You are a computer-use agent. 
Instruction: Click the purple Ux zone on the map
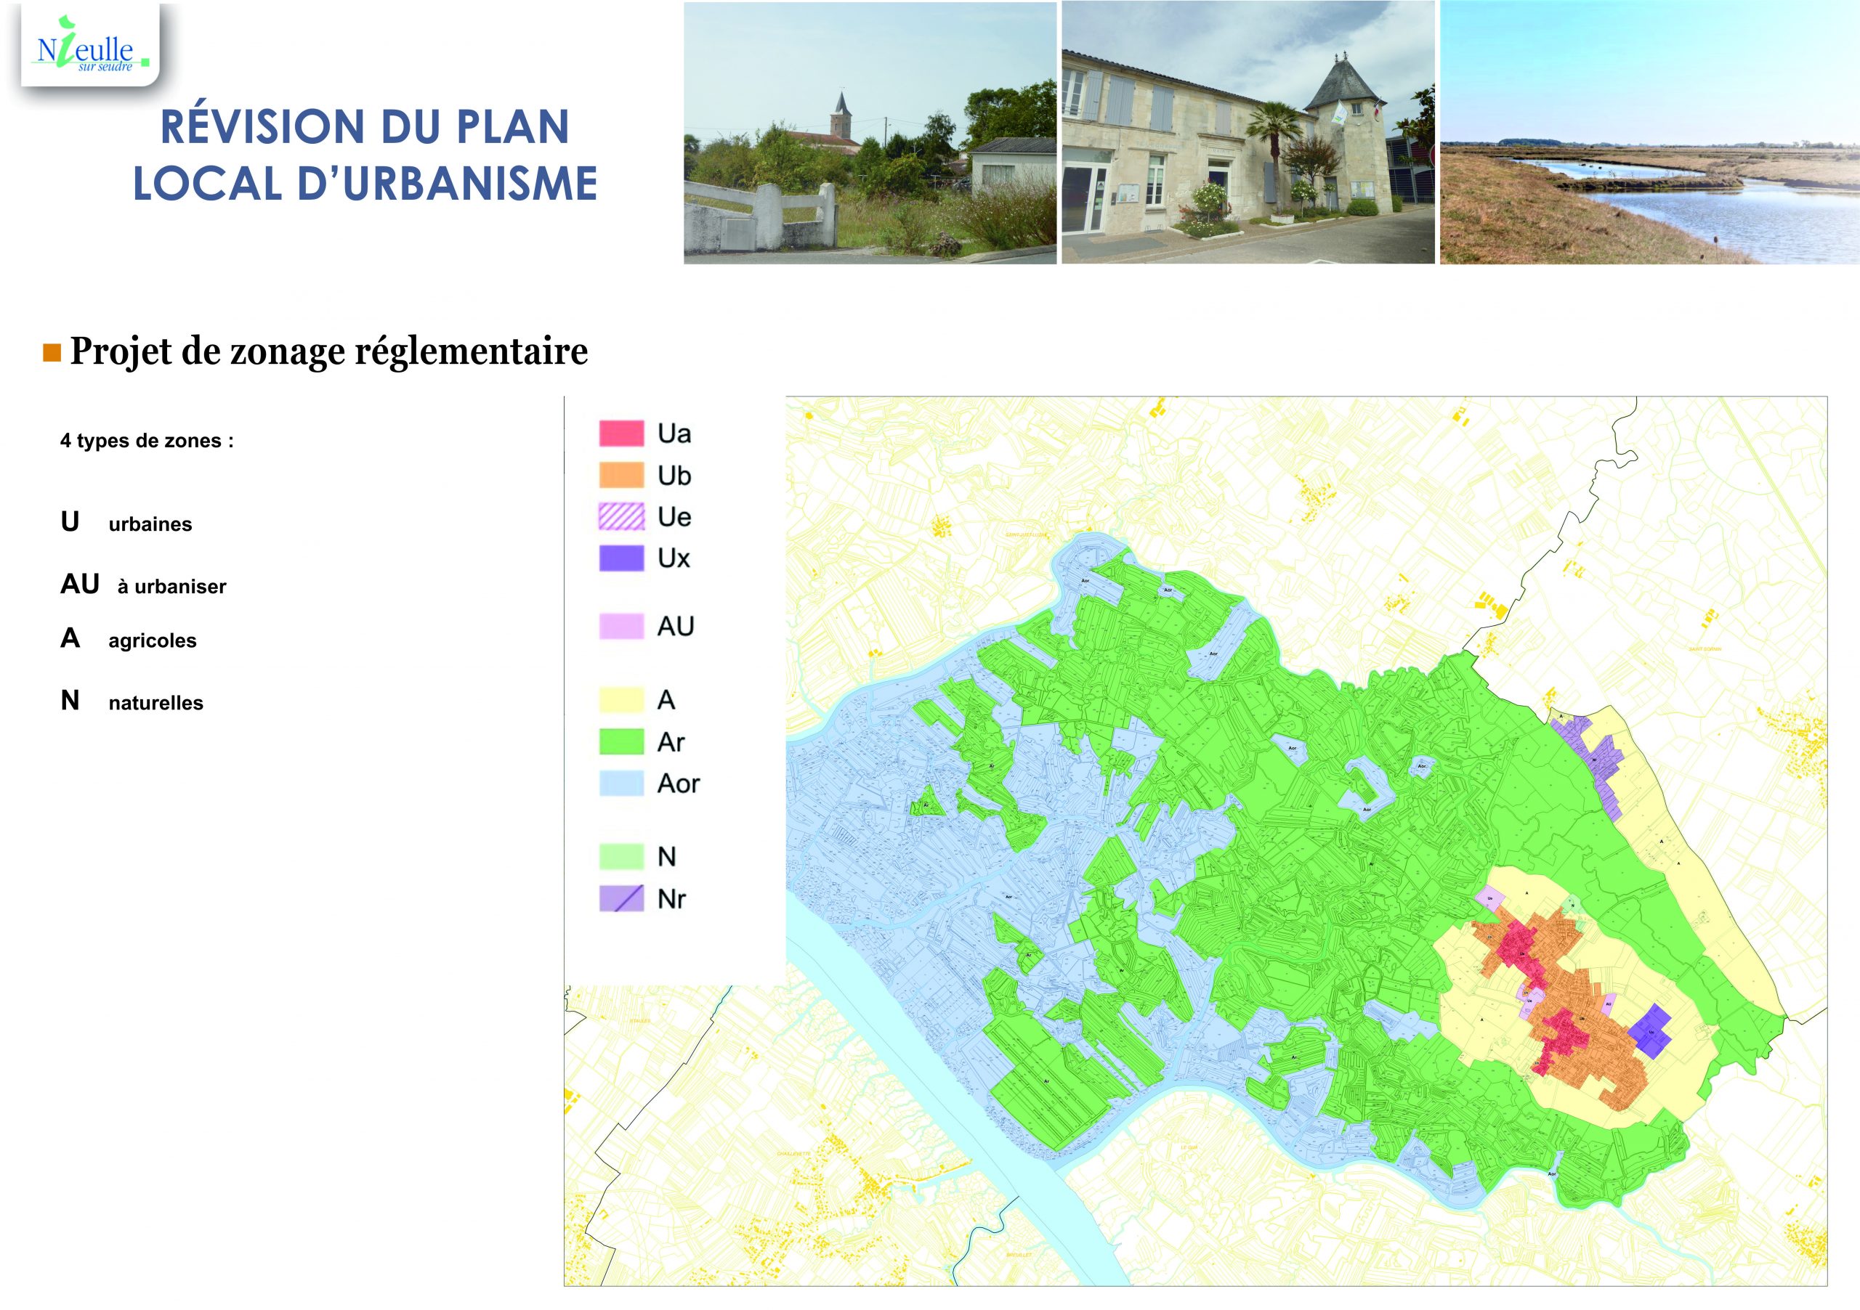click(1650, 1033)
